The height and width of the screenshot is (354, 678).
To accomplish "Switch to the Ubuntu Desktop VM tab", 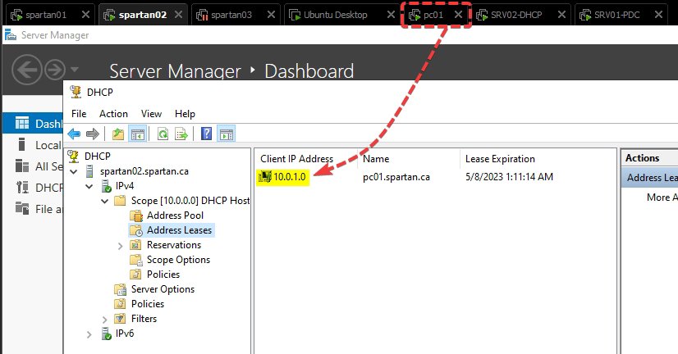I will 337,15.
